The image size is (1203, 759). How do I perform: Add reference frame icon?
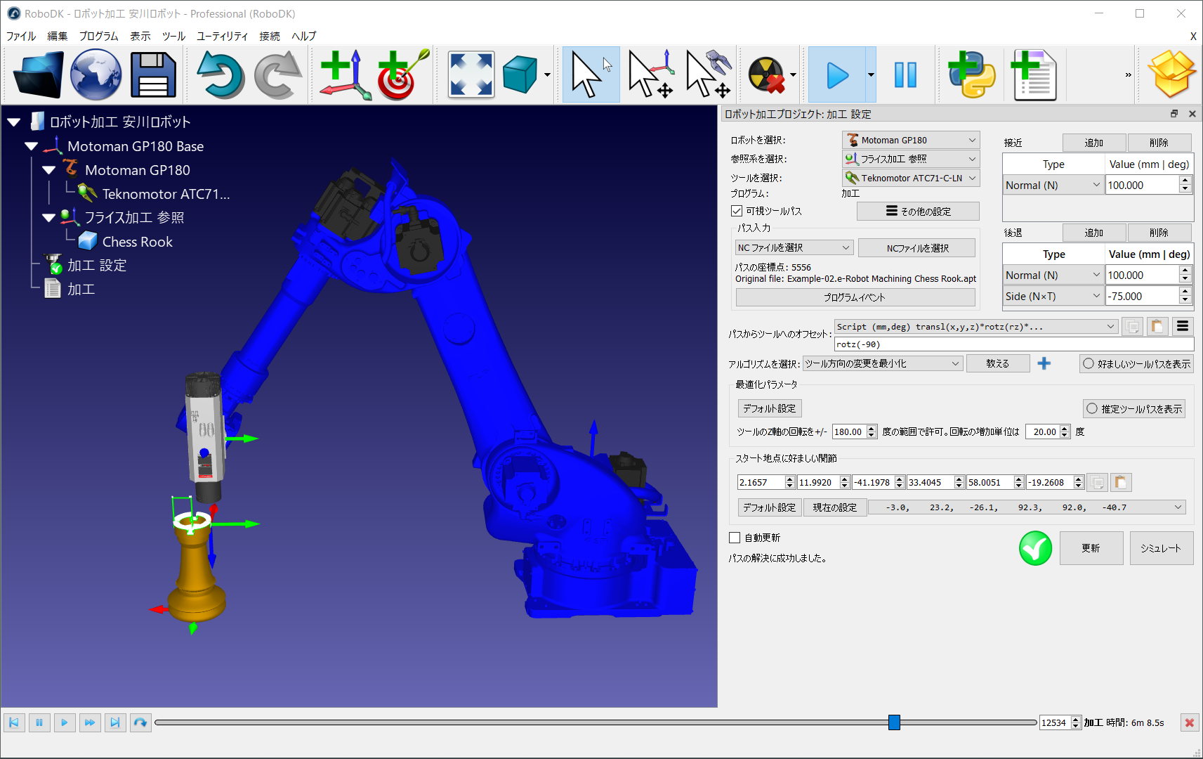tap(346, 74)
